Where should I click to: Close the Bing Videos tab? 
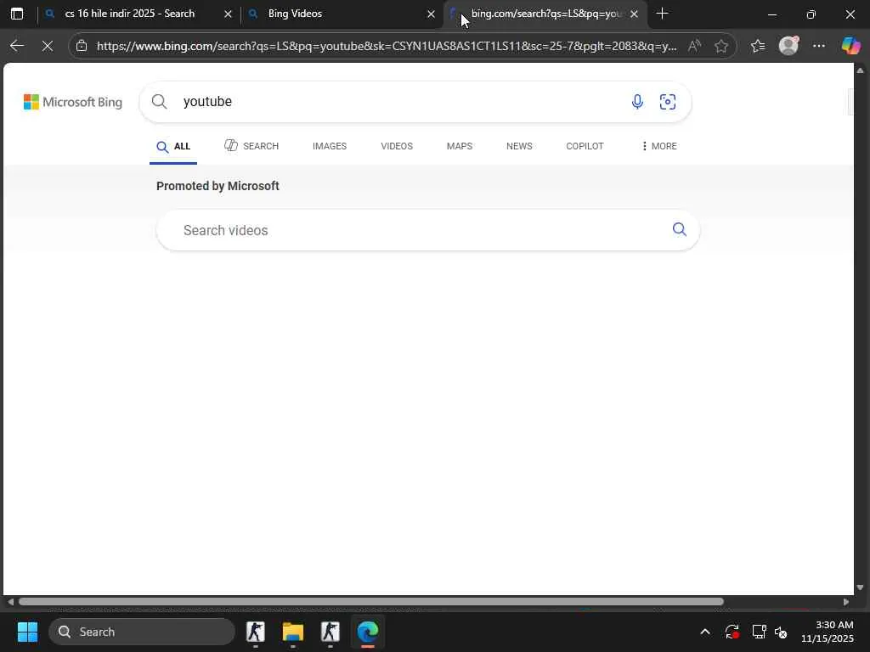coord(431,14)
